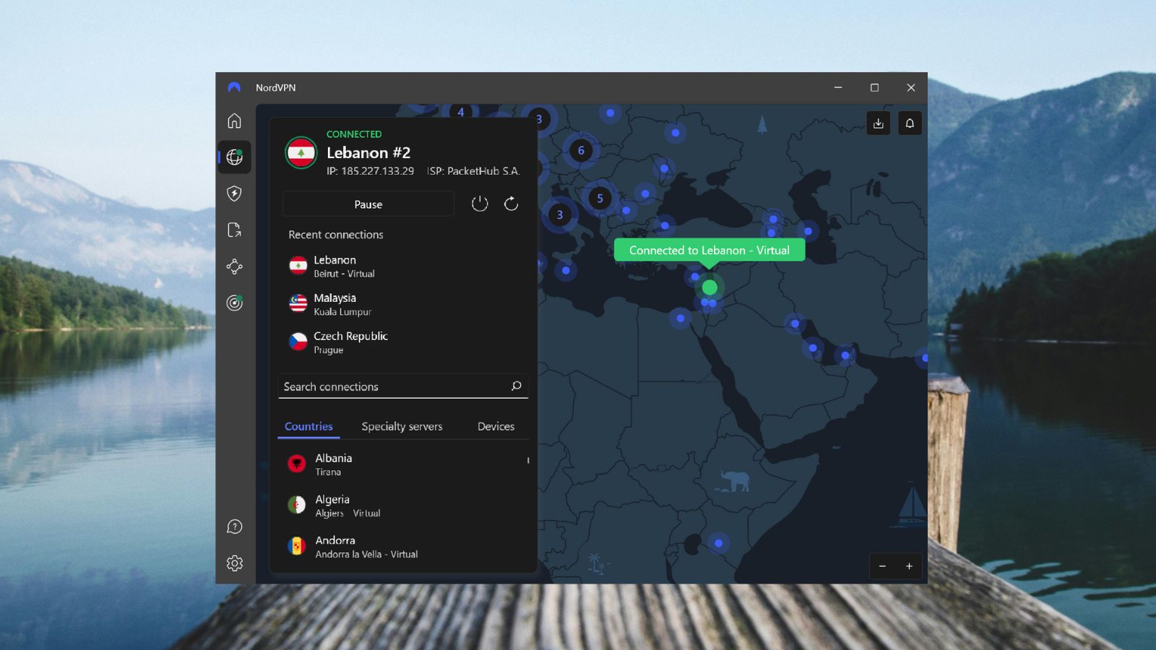Viewport: 1156px width, 650px height.
Task: Click the green Lebanon connection marker
Action: coord(709,287)
